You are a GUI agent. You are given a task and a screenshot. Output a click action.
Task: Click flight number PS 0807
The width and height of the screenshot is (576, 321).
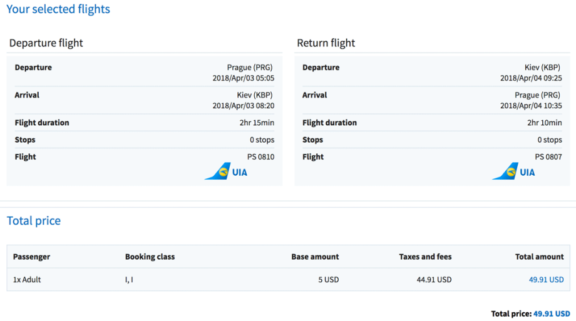click(548, 157)
